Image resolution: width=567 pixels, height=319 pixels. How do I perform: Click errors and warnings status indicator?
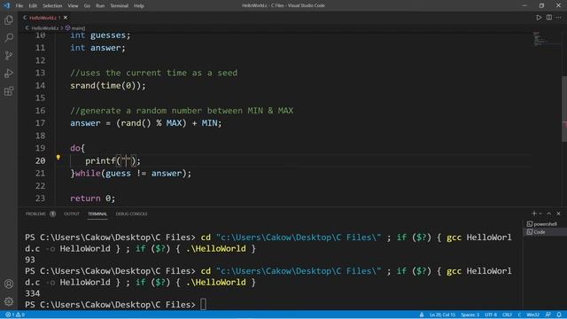point(15,315)
